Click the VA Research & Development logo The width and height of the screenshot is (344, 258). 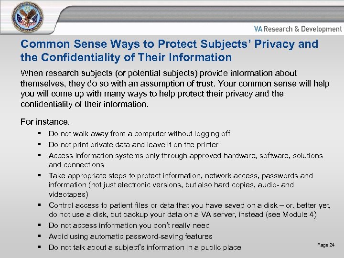298,29
